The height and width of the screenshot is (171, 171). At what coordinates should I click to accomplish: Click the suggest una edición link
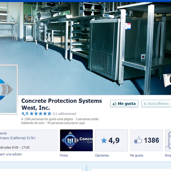pos(11,154)
